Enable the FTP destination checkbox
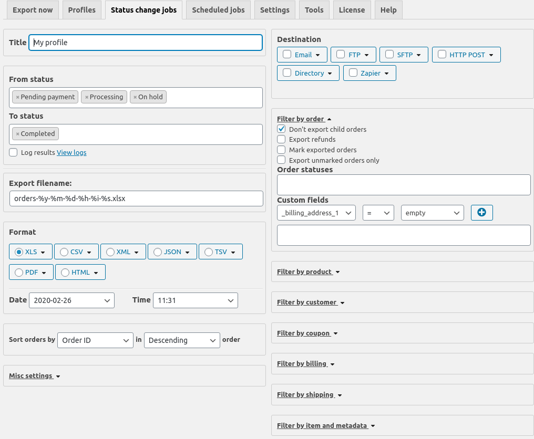This screenshot has width=534, height=439. (341, 55)
